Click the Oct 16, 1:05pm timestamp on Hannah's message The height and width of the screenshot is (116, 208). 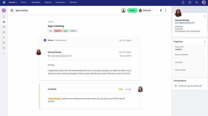click(125, 52)
